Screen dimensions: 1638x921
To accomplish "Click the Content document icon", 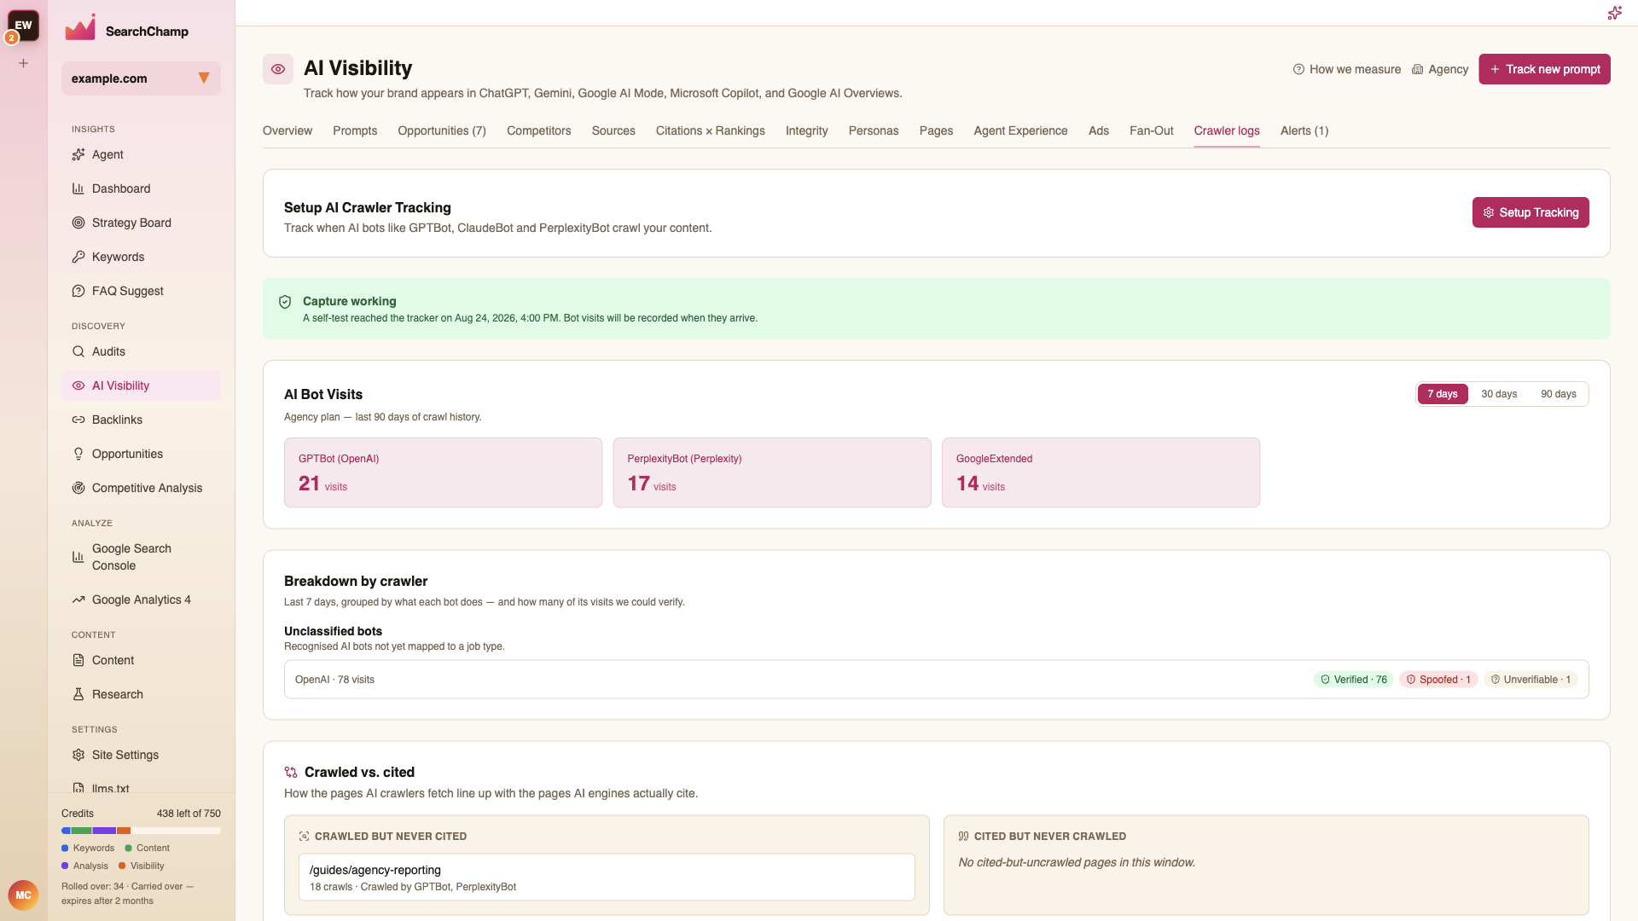I will (78, 660).
